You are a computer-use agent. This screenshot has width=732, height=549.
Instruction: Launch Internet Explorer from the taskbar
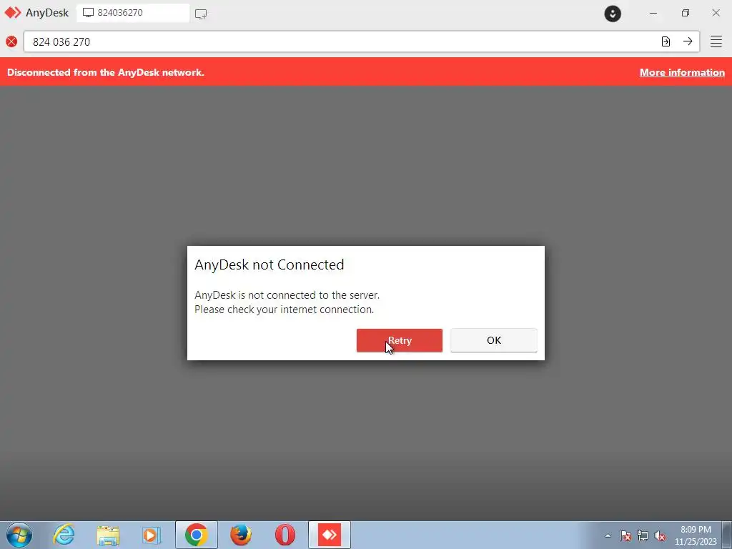pos(64,535)
